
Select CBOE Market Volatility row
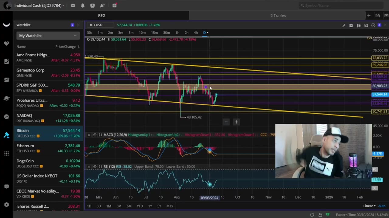[48, 194]
